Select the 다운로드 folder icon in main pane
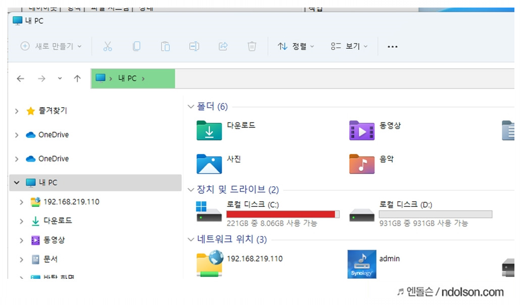 pos(209,130)
